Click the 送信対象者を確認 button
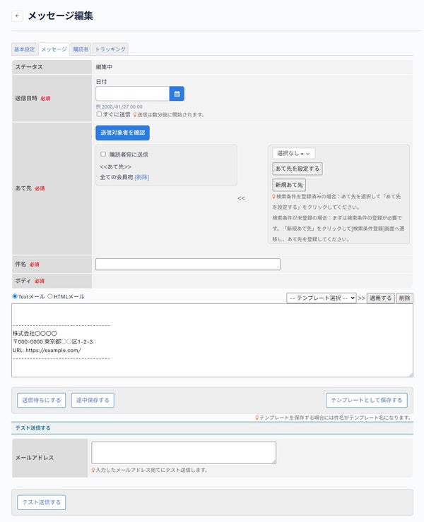This screenshot has height=522, width=424. coord(122,133)
